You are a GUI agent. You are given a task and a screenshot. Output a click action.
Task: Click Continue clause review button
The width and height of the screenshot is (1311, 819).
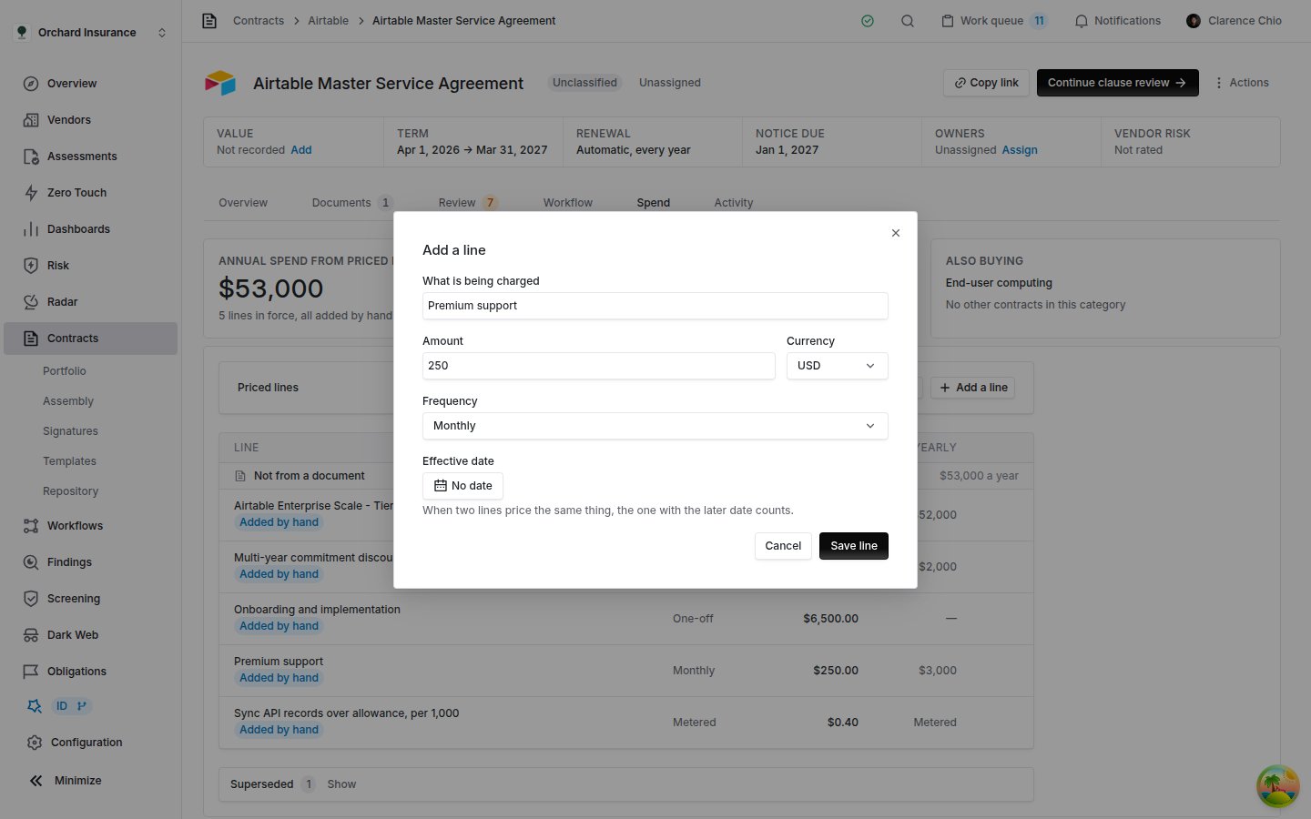click(1117, 83)
